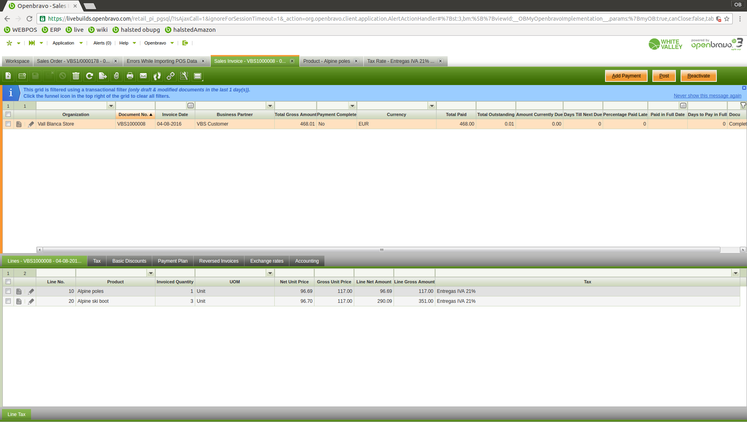The image size is (747, 422).
Task: Click the trash delete record icon
Action: (76, 76)
